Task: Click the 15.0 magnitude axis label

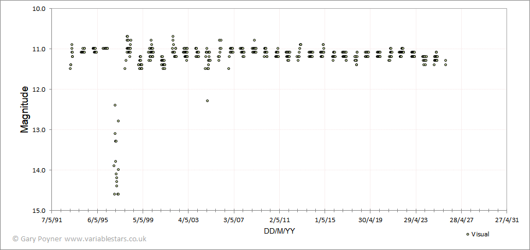Action: 39,211
